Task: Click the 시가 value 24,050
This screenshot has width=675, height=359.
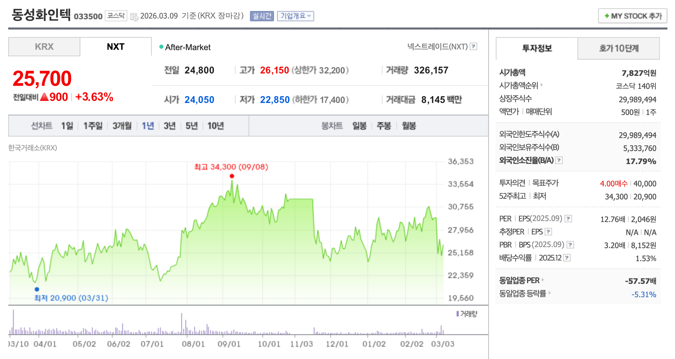Action: pos(199,100)
